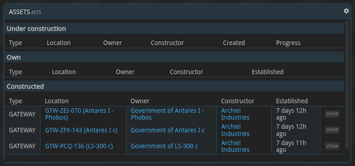Open Government of Antares I - Phobos owner link
The image size is (355, 166).
[167, 114]
